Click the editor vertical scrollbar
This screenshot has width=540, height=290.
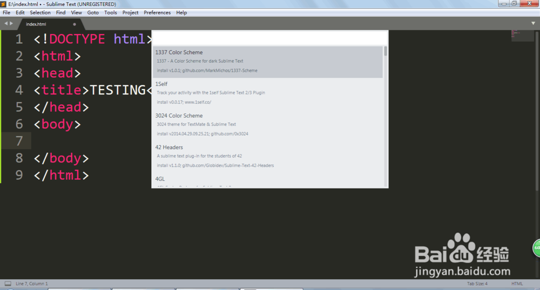coord(537,110)
